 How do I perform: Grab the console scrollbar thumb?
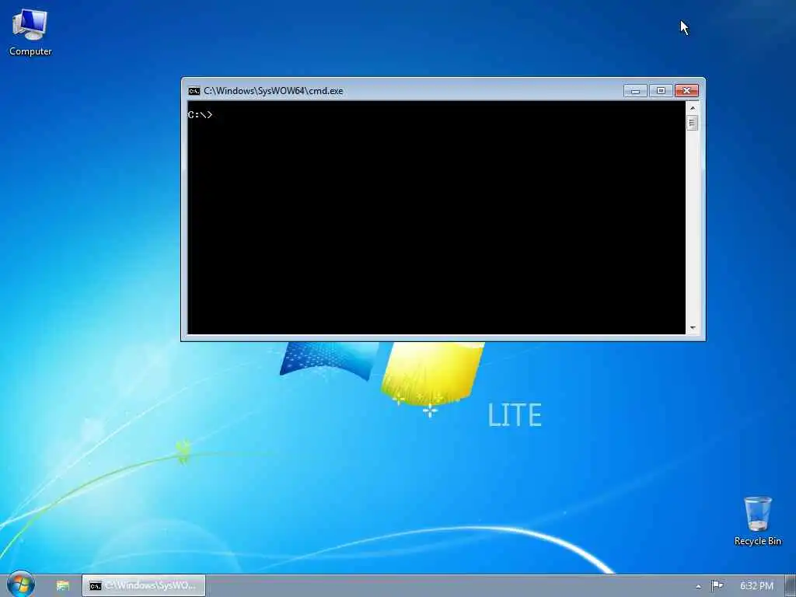(x=693, y=123)
